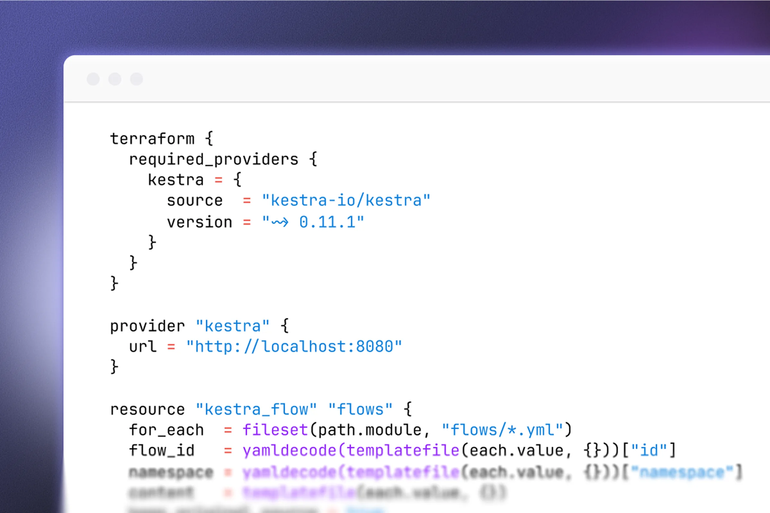This screenshot has height=513, width=770.
Task: Click the "resource" keyword
Action: (148, 410)
